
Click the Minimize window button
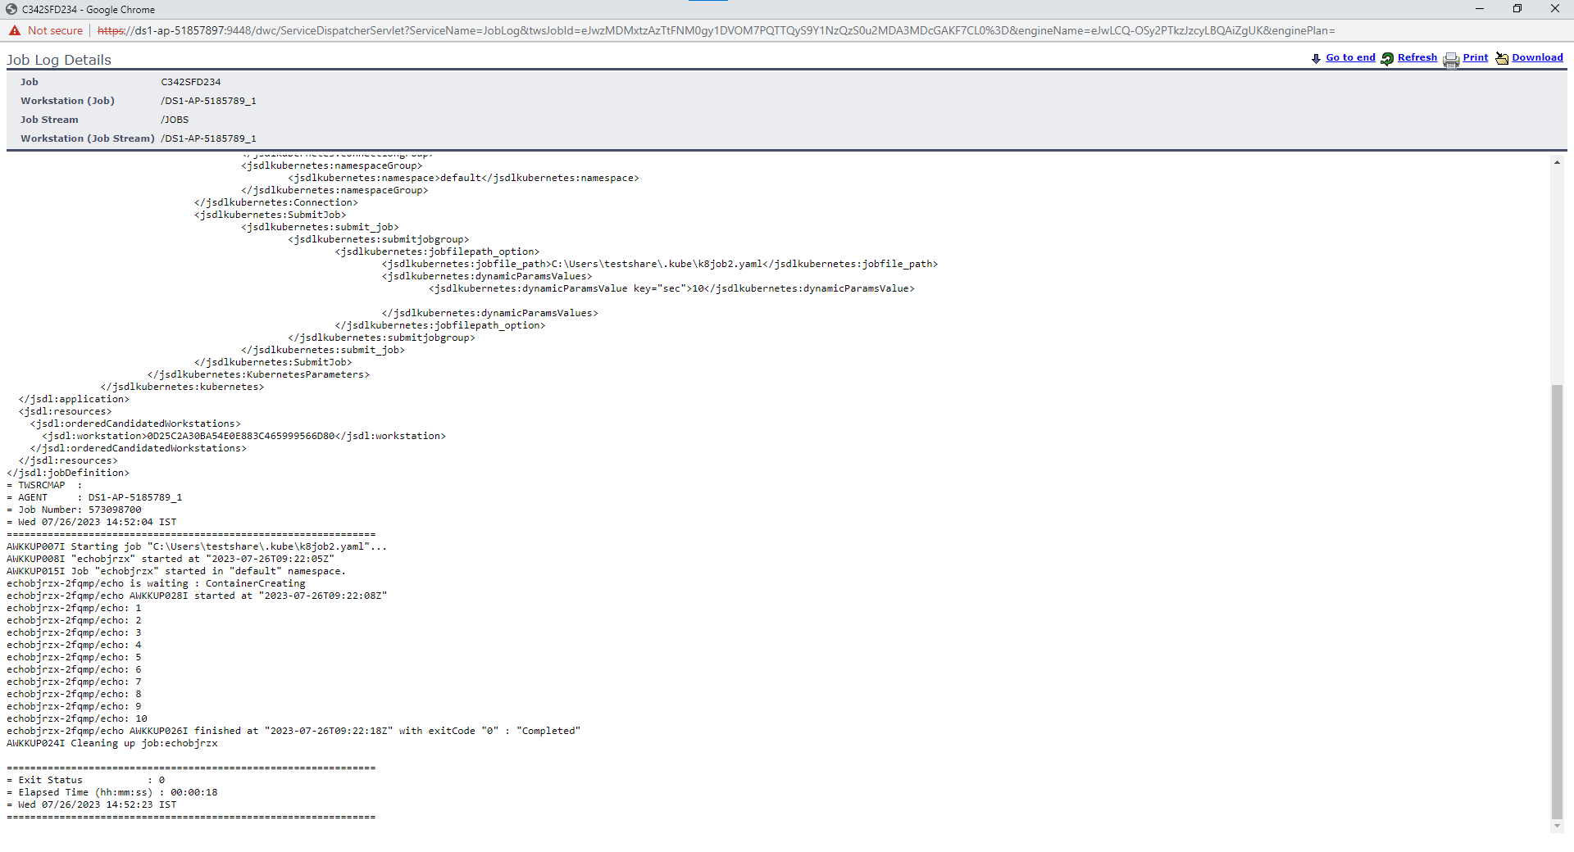point(1479,9)
